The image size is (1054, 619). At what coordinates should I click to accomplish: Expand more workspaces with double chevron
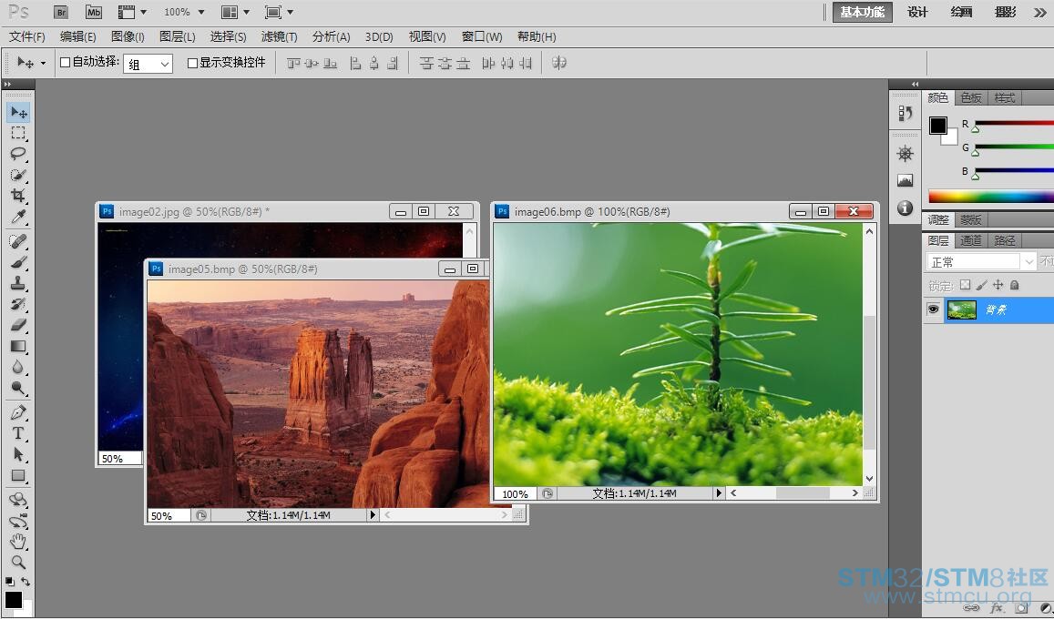click(x=1039, y=13)
